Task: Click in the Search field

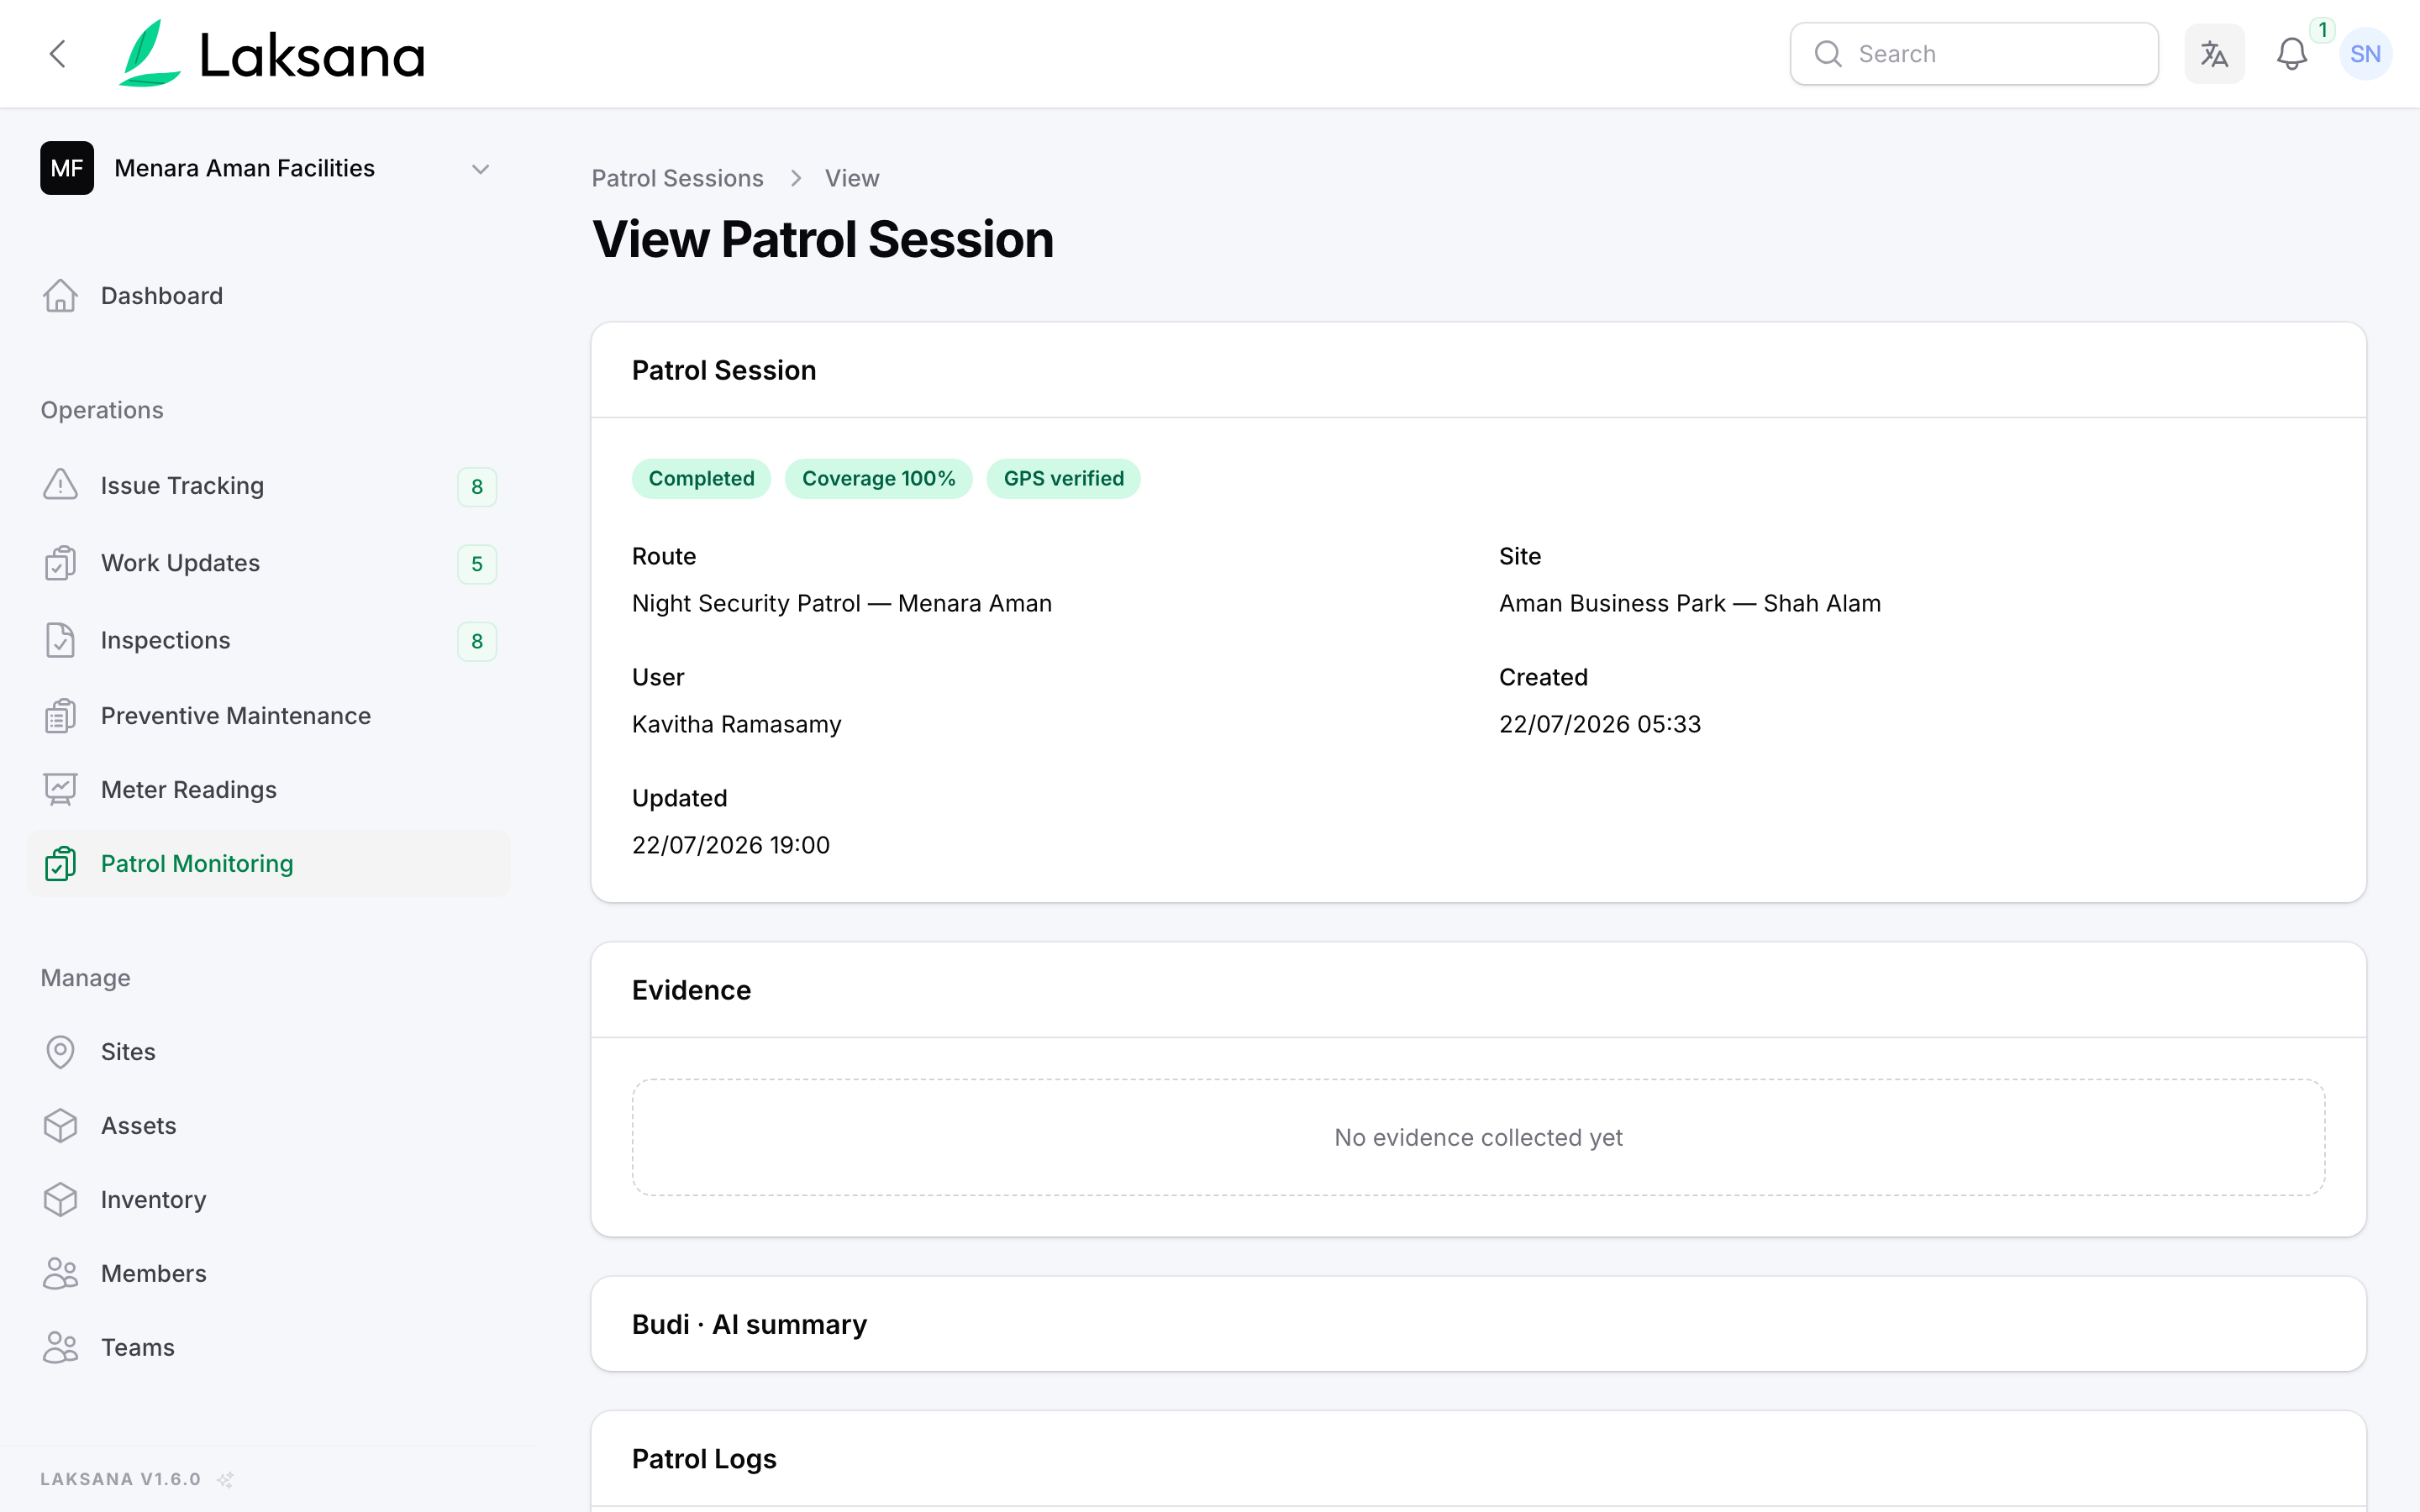Action: (1973, 54)
